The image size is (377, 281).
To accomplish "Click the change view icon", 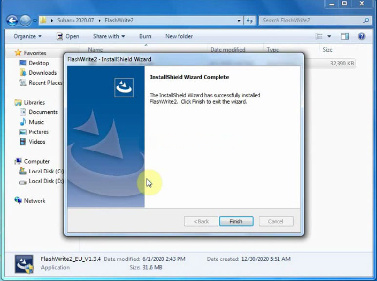I will click(x=319, y=36).
